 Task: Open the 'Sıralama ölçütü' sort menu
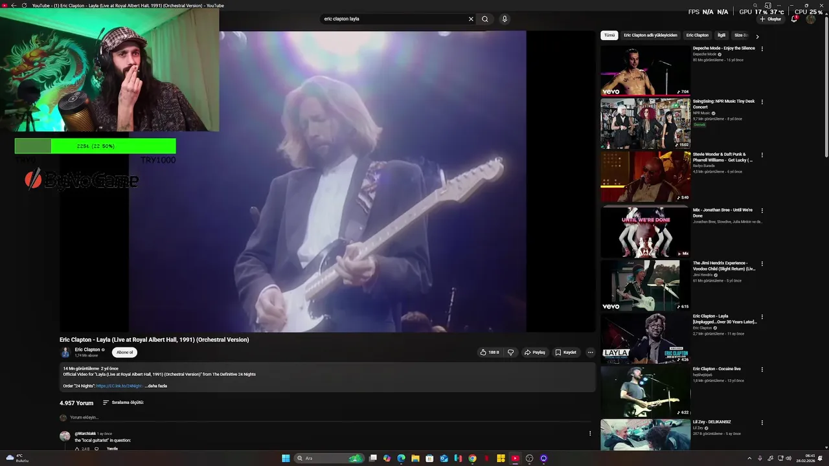point(123,403)
